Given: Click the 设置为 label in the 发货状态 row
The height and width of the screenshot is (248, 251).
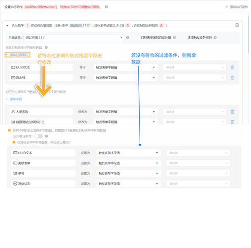Looking at the screenshot, I should point(85,184).
